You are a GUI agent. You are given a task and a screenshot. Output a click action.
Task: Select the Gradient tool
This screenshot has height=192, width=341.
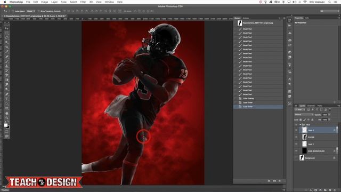7,80
